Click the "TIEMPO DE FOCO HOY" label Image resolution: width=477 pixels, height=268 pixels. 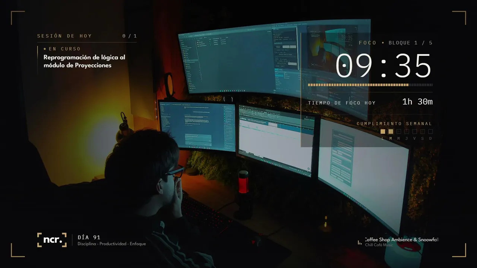click(x=342, y=103)
